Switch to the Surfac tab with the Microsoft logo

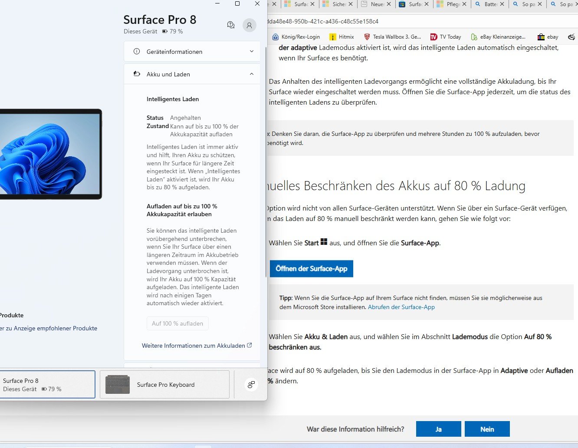point(300,4)
